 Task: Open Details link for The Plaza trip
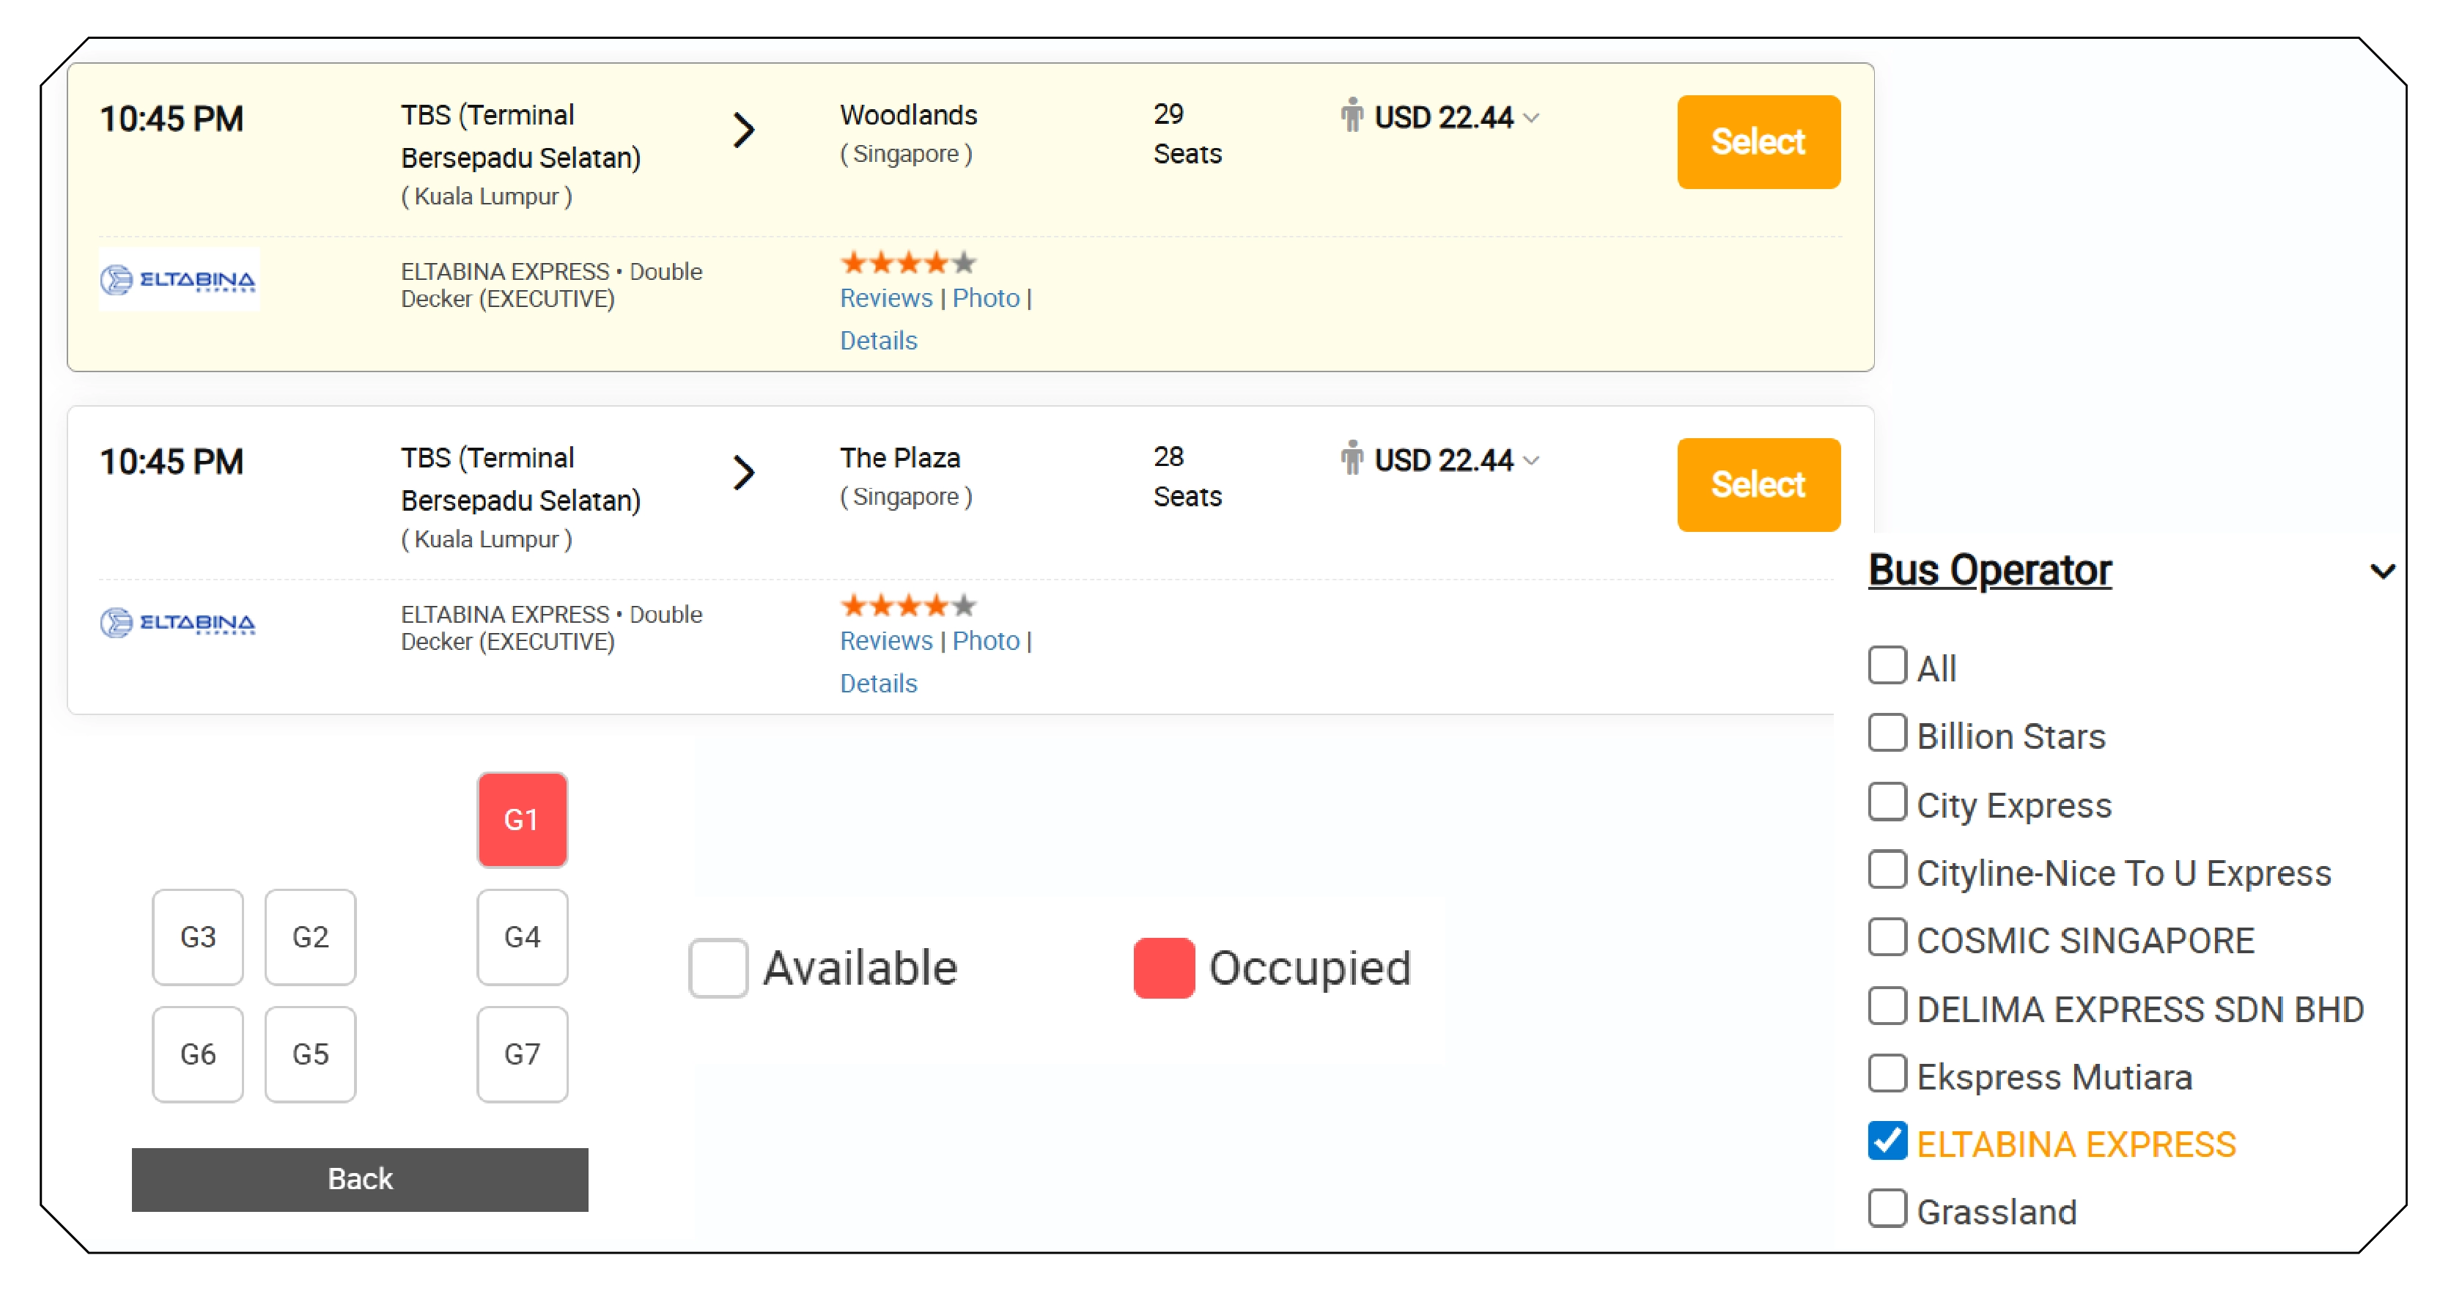point(878,684)
